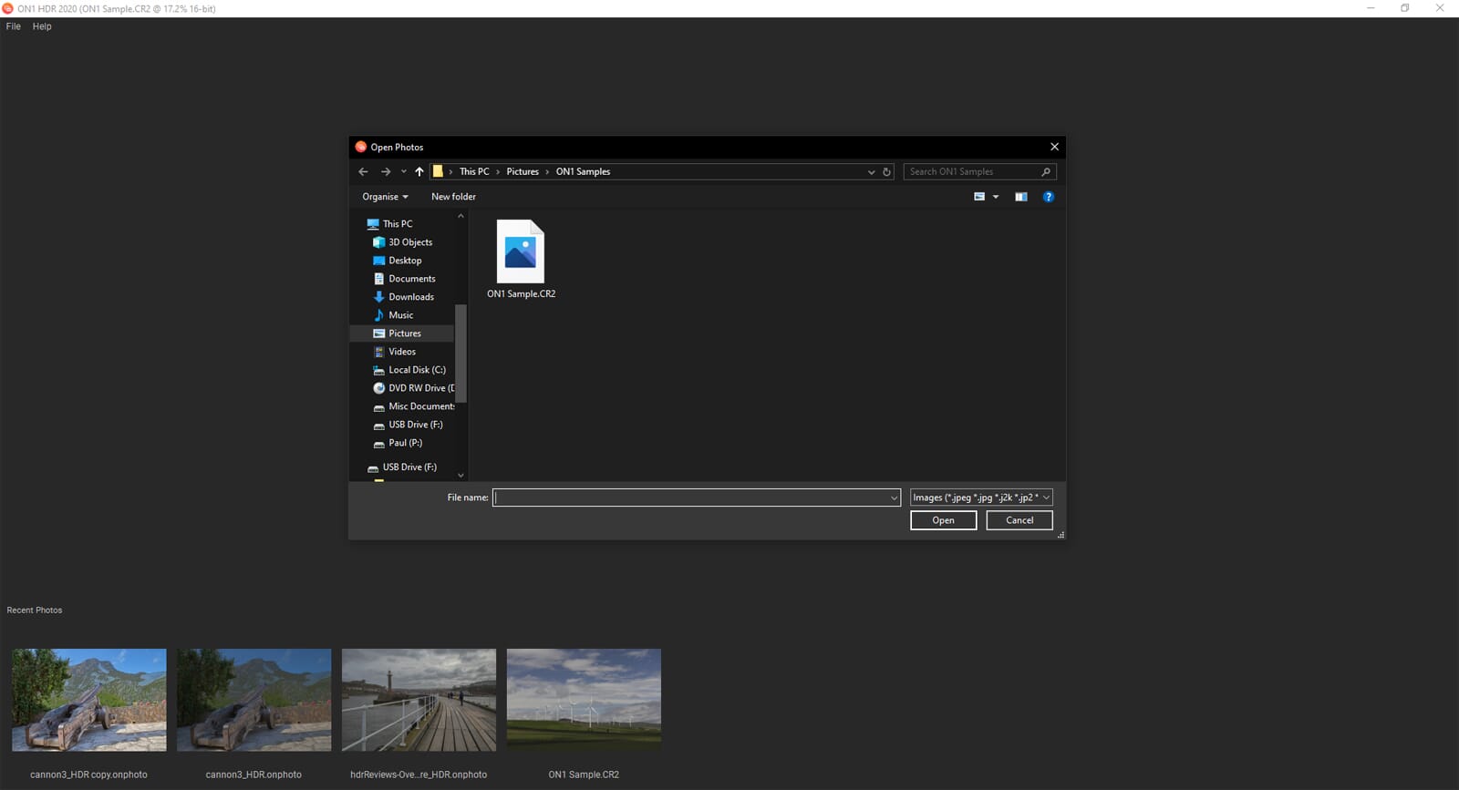Select the Paul (P:) drive

point(405,443)
